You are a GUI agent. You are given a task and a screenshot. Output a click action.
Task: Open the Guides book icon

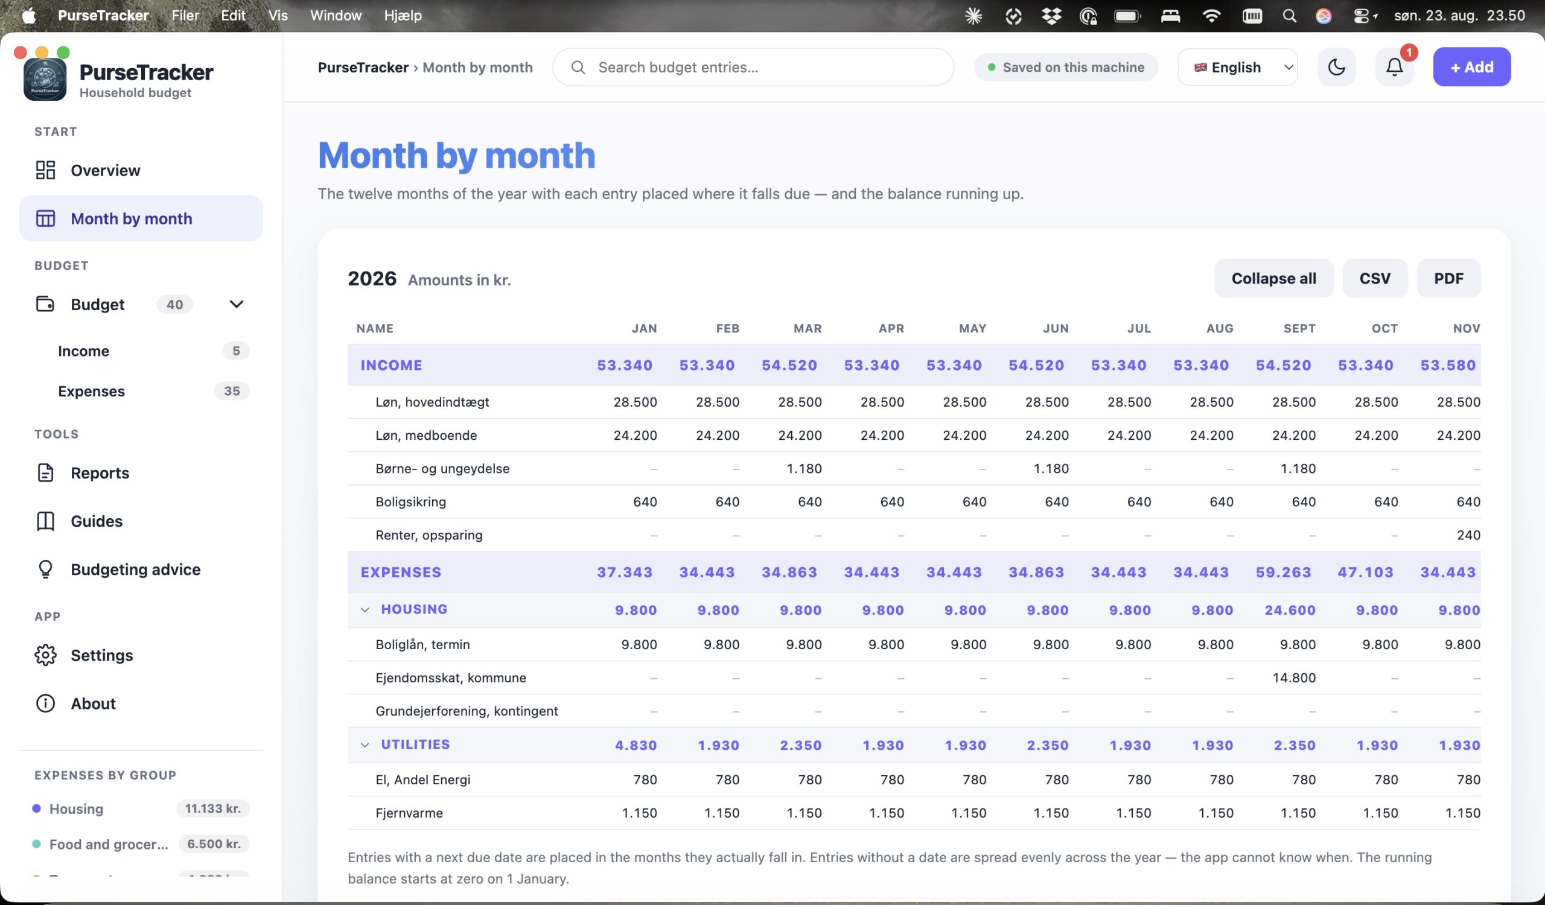click(45, 521)
